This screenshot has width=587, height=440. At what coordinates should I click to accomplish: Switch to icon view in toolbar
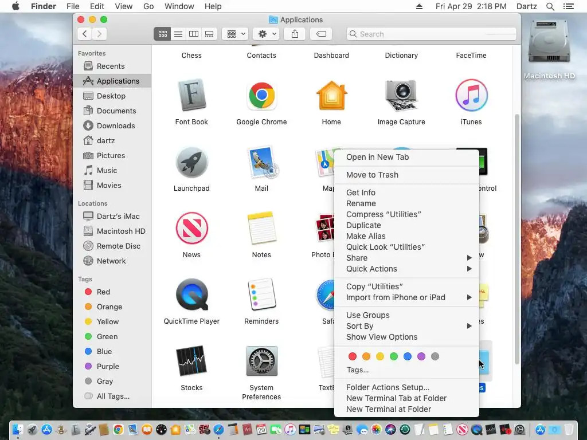tap(162, 34)
